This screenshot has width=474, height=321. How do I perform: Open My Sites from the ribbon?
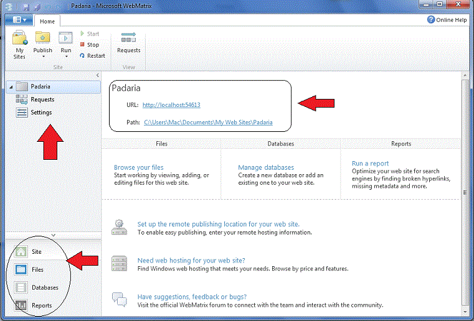click(20, 45)
